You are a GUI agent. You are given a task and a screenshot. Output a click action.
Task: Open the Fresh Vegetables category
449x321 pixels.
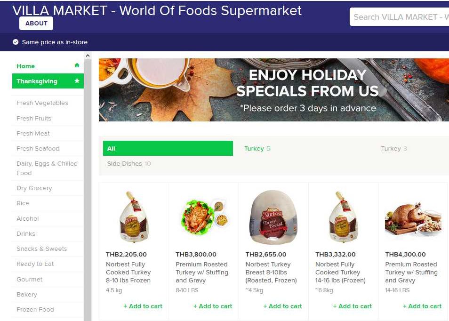(x=42, y=103)
